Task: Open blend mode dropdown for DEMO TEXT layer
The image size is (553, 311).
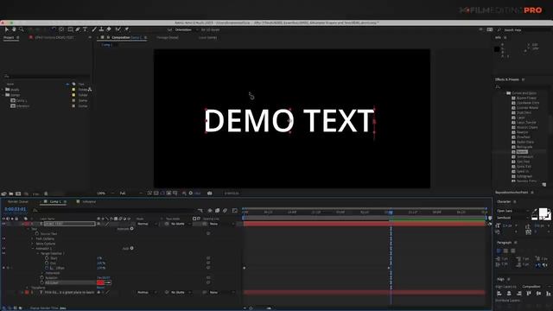Action: (147, 224)
